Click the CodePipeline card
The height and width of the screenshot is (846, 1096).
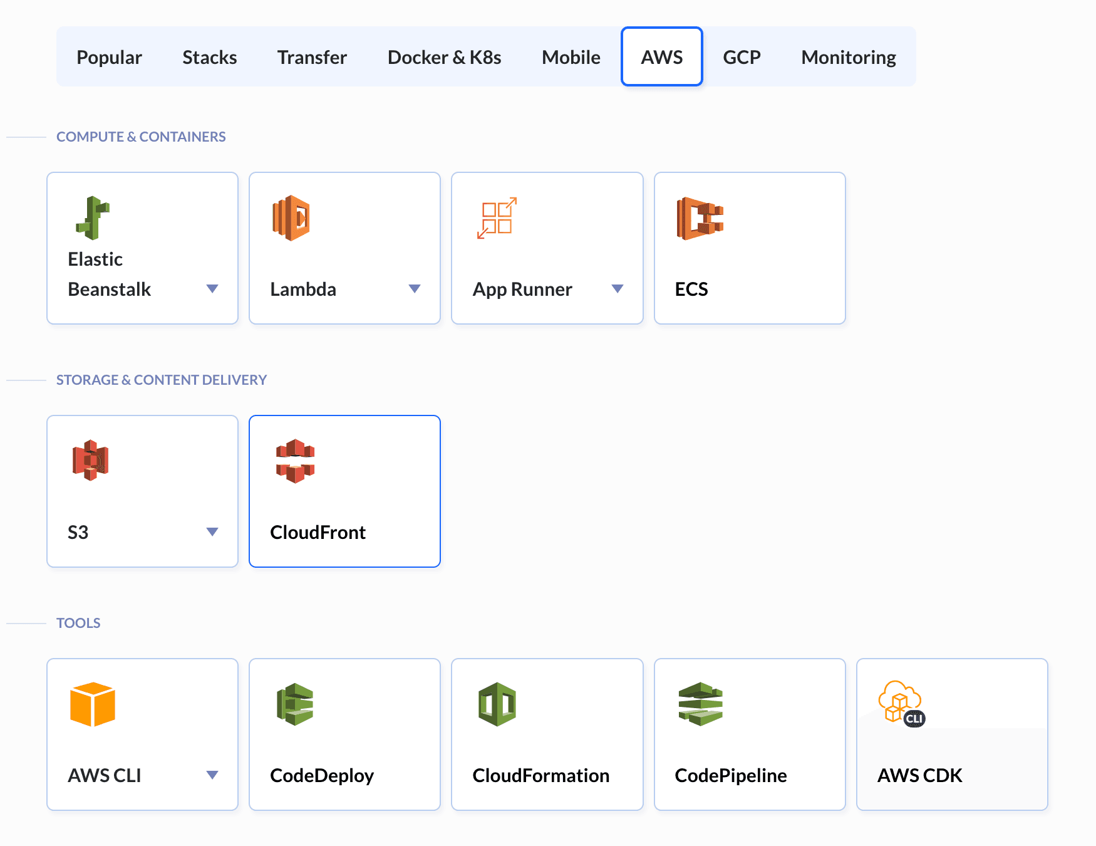[750, 733]
